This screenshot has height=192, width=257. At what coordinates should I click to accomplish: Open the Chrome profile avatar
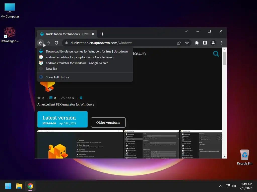[213, 43]
